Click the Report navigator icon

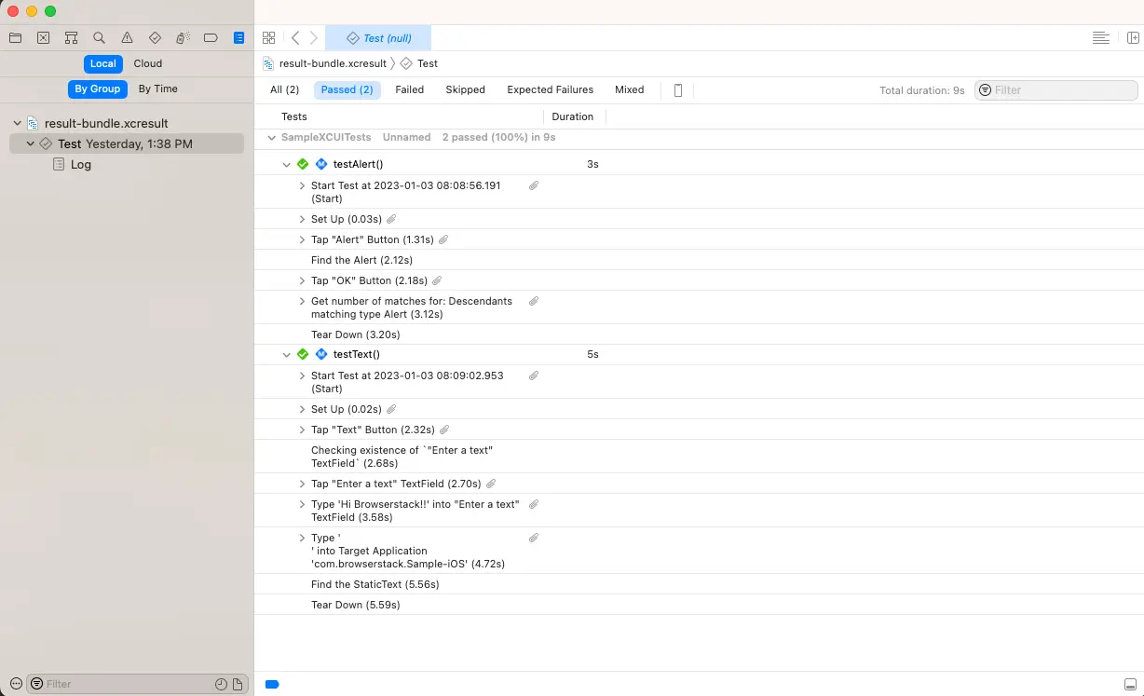(x=238, y=38)
